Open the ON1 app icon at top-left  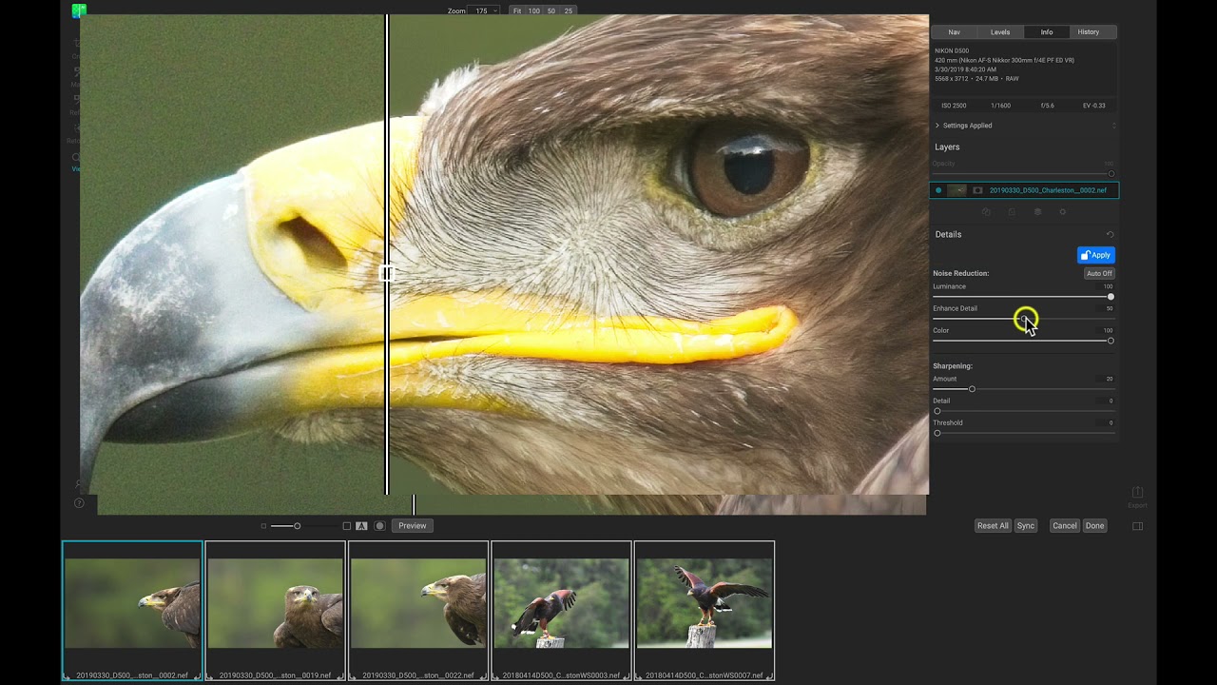pos(79,10)
